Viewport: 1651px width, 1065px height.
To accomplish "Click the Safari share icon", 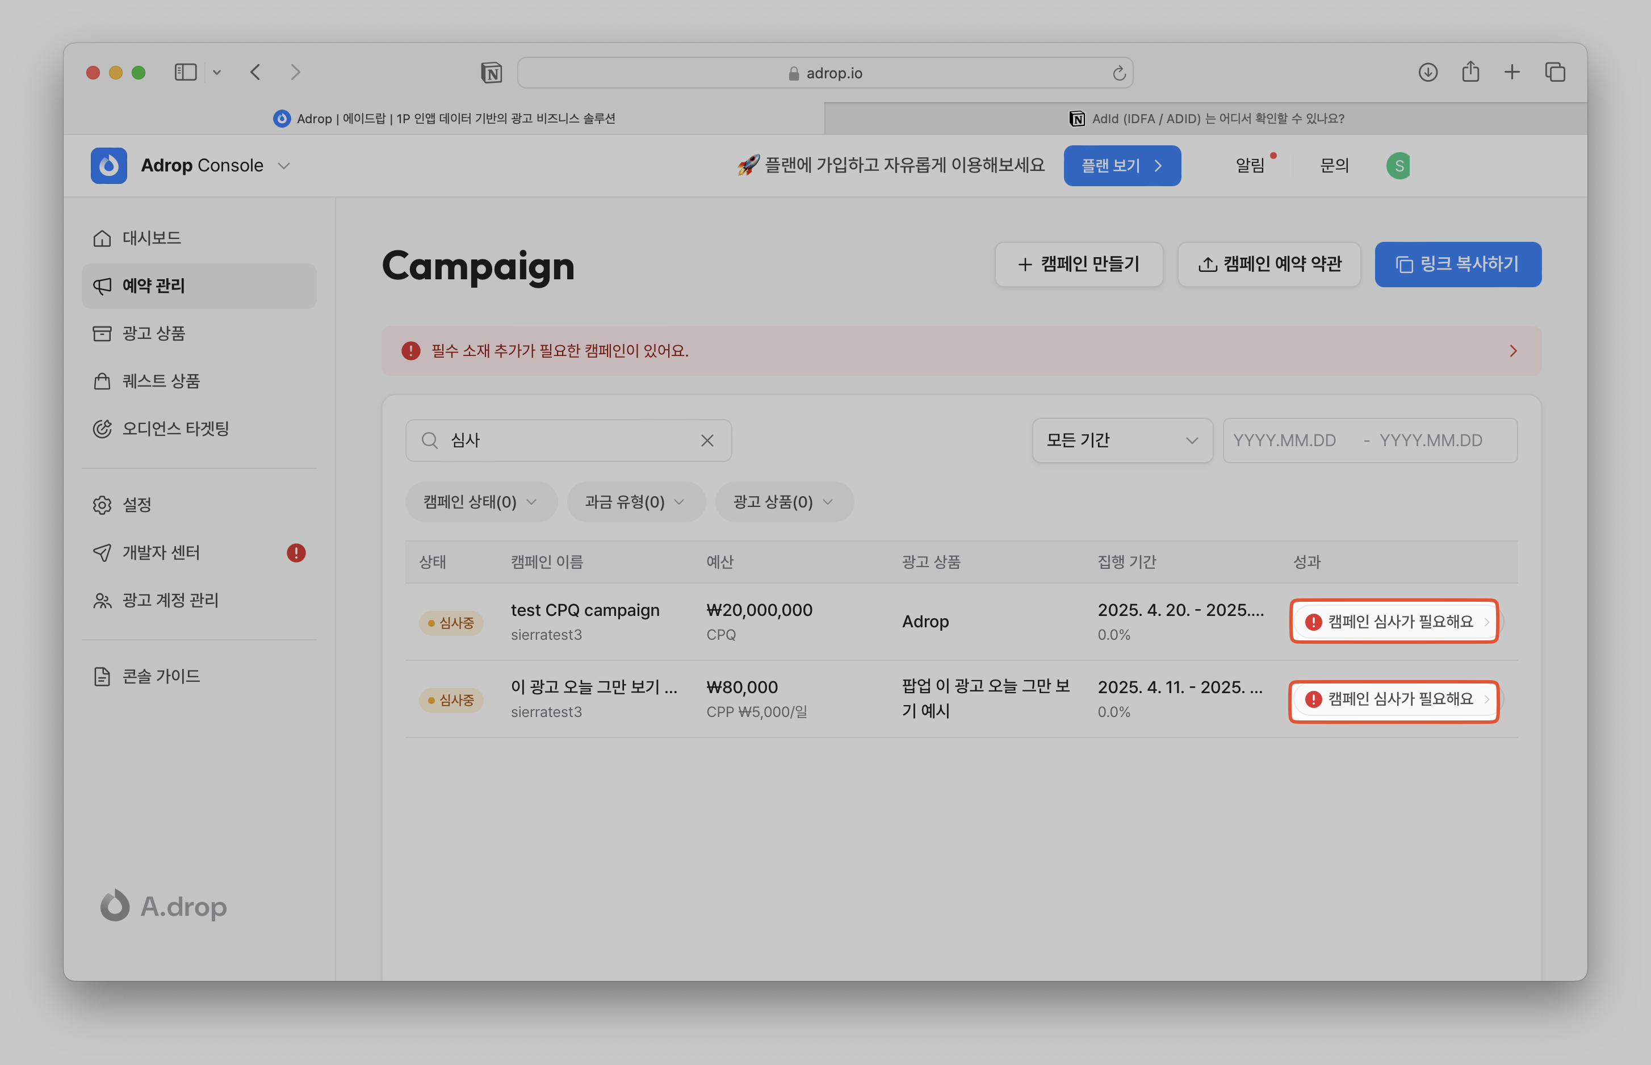I will [1470, 72].
